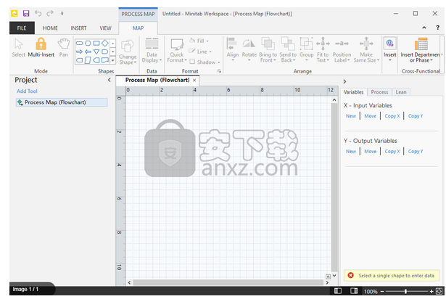446x299 pixels.
Task: Select the right arrow shape
Action: [79, 52]
